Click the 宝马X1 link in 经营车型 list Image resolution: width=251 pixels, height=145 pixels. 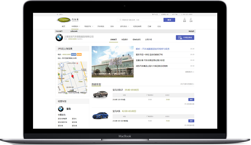click(74, 119)
